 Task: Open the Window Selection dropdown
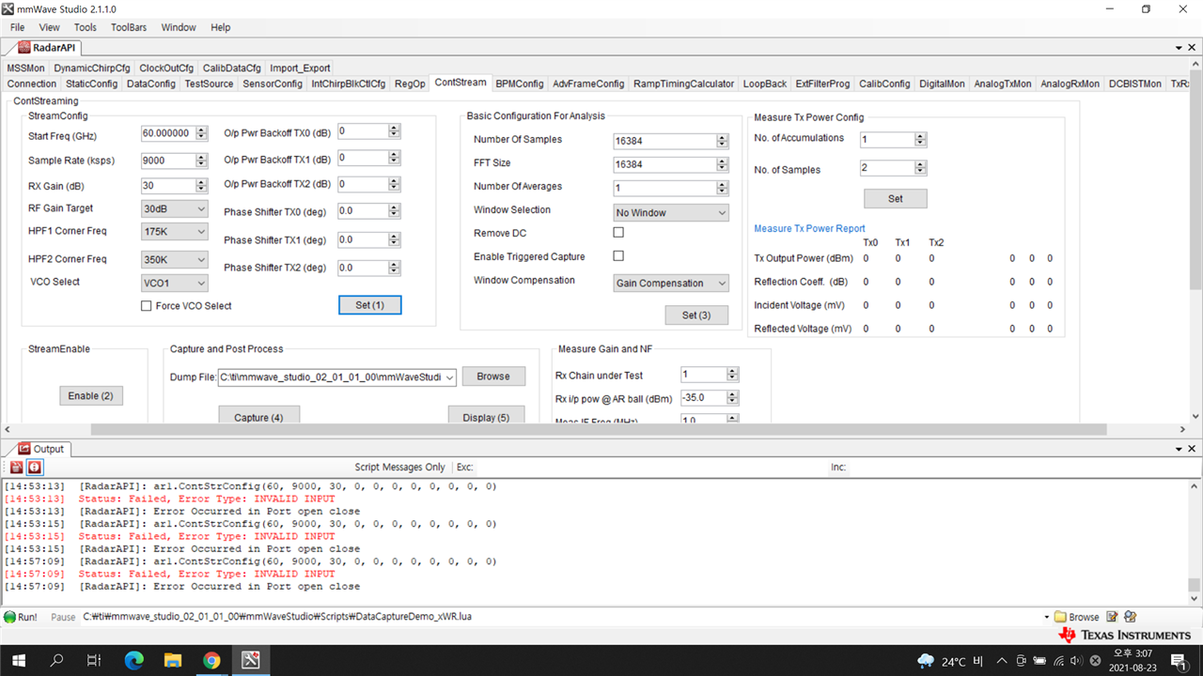(671, 212)
